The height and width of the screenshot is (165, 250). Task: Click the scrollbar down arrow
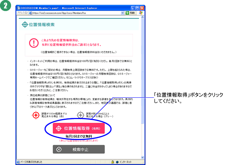click(x=142, y=157)
